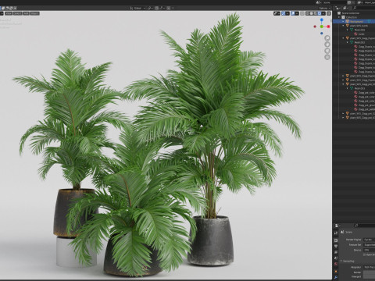Select wireframe viewport shading
Image resolution: width=375 pixels, height=281 pixels.
click(308, 13)
